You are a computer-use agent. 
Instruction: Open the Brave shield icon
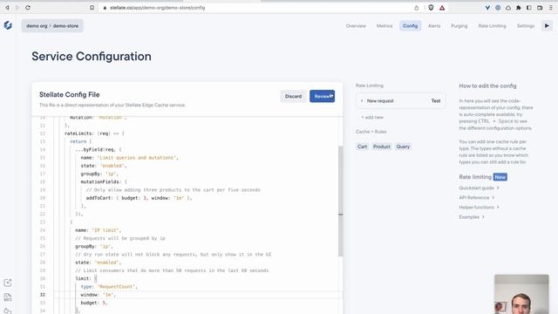click(431, 8)
